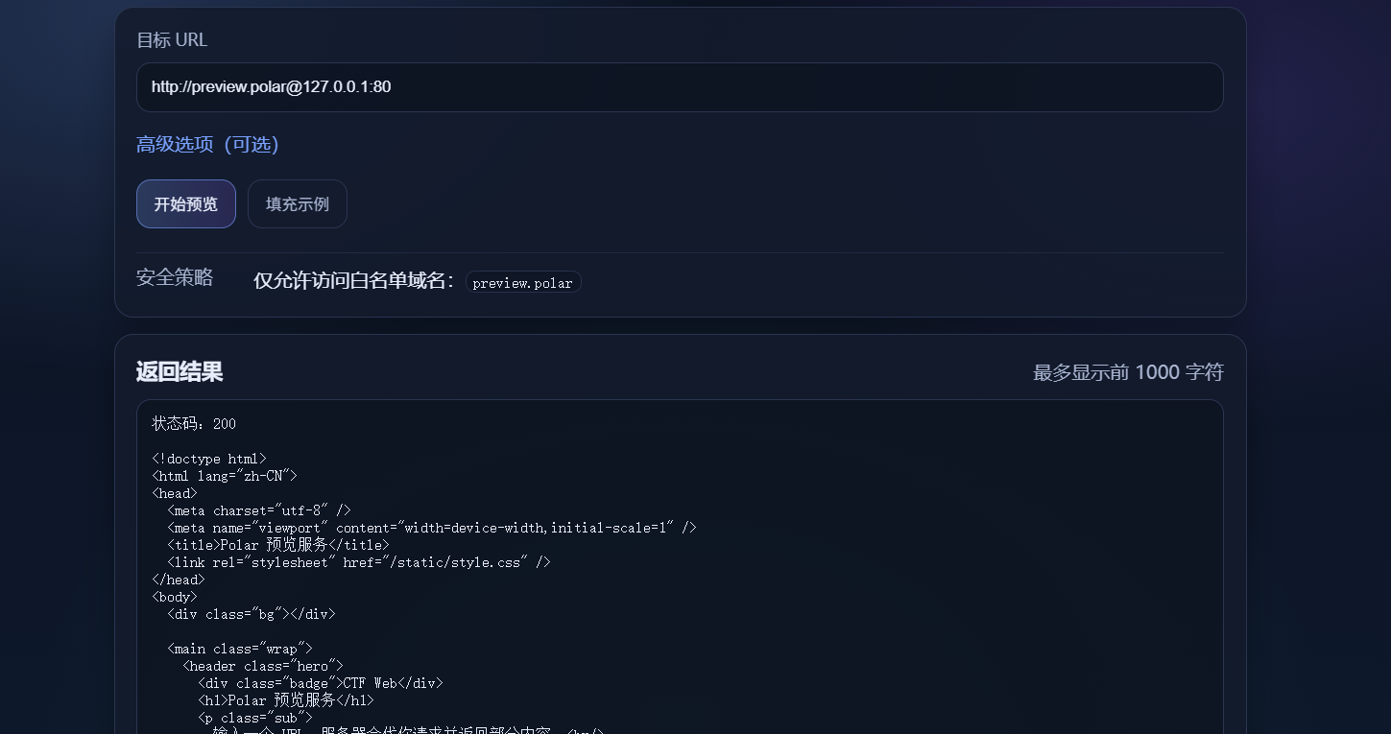
Task: Click the title Polar 预览服务 line
Action: point(278,545)
